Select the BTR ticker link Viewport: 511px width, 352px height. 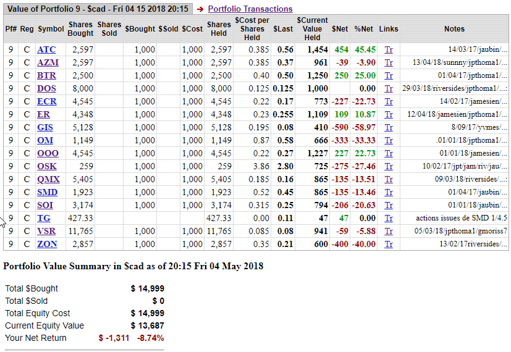point(47,75)
